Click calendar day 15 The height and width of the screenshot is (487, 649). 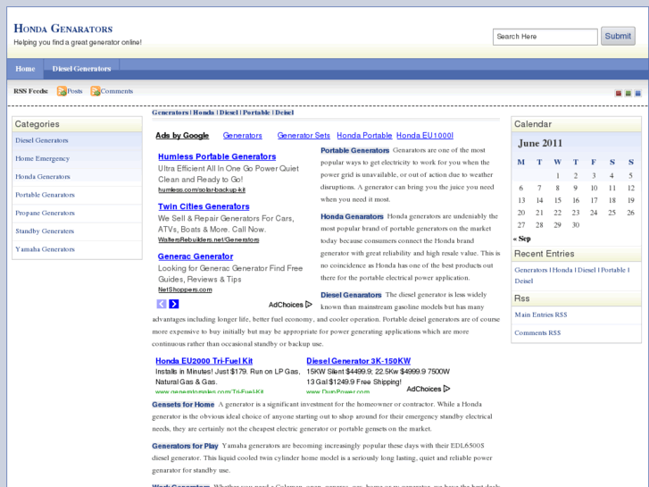click(558, 200)
